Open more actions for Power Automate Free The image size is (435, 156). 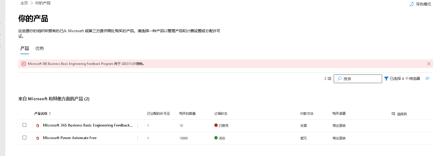(x=138, y=138)
